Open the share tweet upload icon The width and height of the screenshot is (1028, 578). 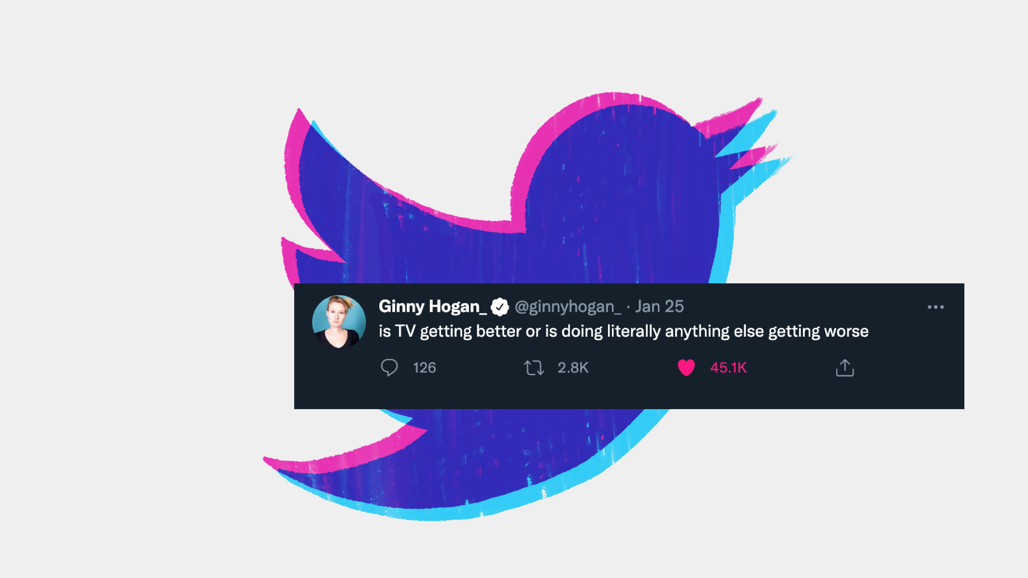click(x=845, y=368)
